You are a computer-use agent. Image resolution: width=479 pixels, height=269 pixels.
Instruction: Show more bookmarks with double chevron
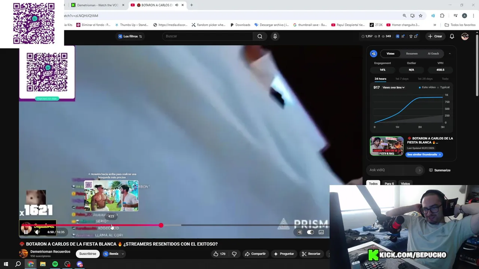(434, 25)
